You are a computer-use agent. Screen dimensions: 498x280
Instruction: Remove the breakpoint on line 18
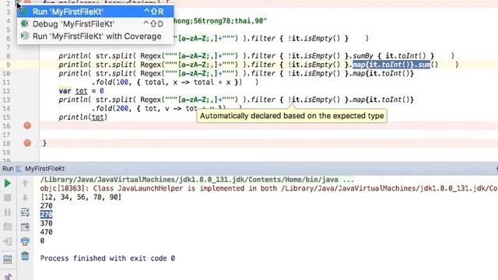(27, 143)
